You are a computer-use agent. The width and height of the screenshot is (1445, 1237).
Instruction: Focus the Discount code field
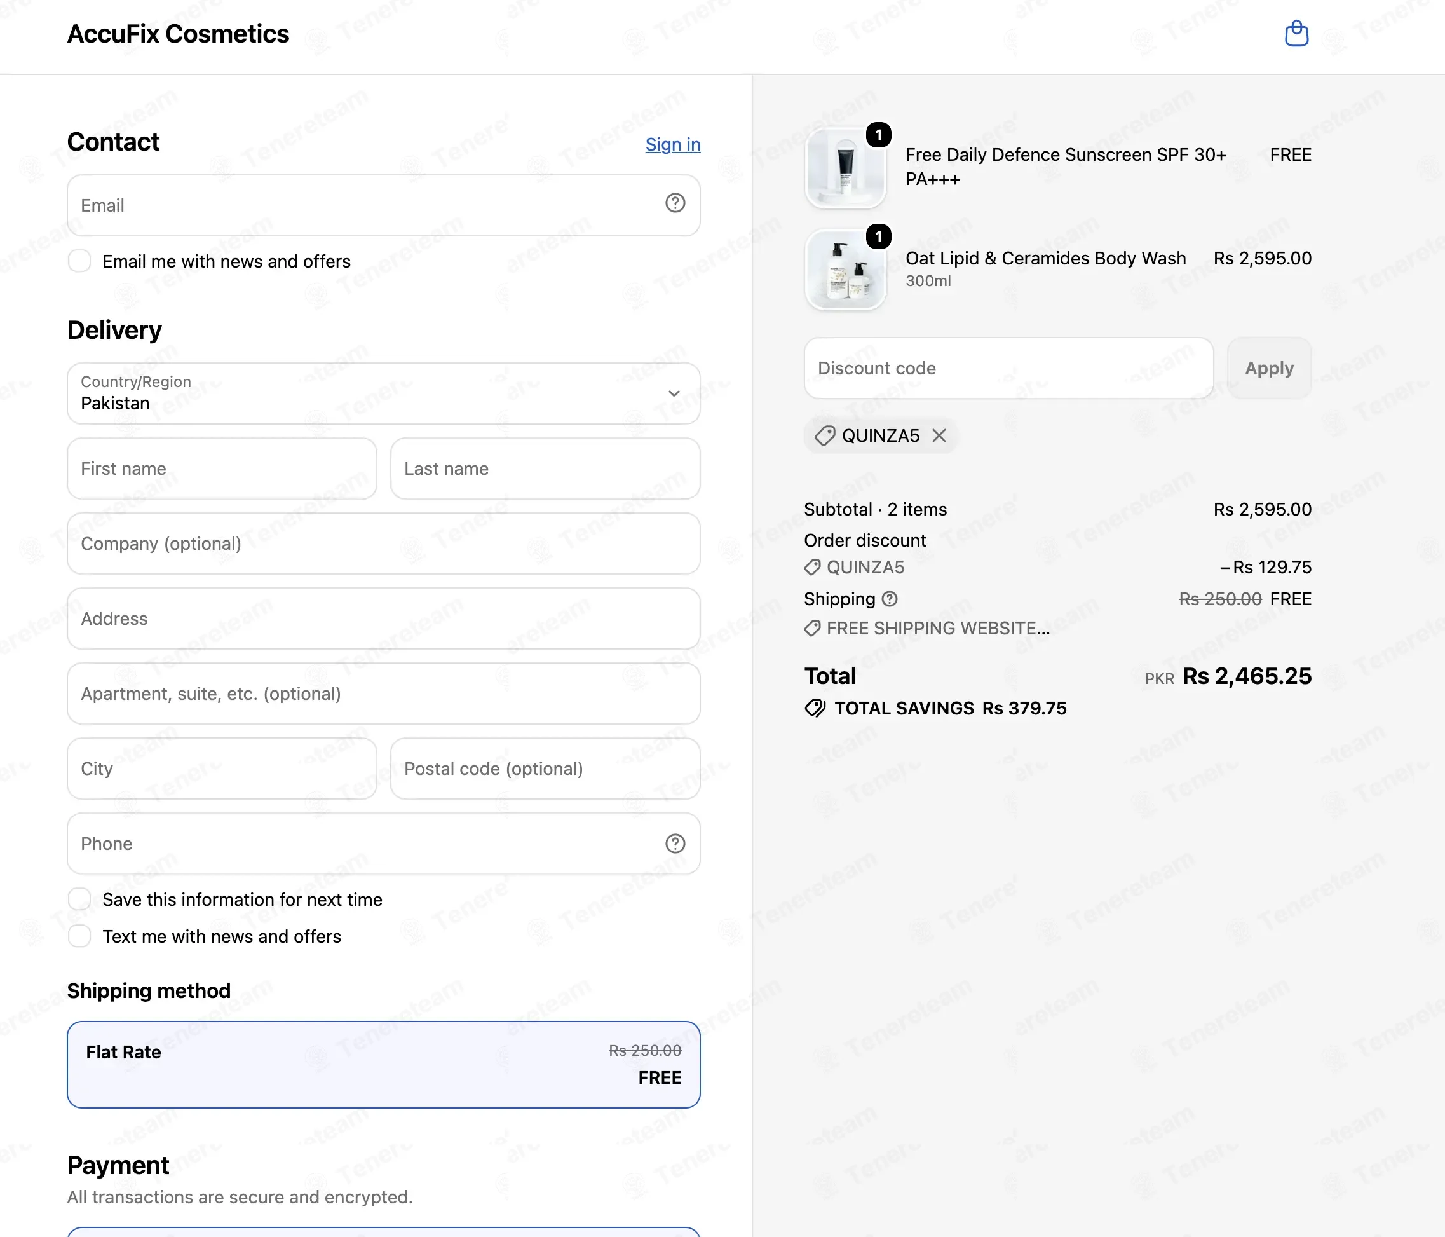click(1008, 367)
